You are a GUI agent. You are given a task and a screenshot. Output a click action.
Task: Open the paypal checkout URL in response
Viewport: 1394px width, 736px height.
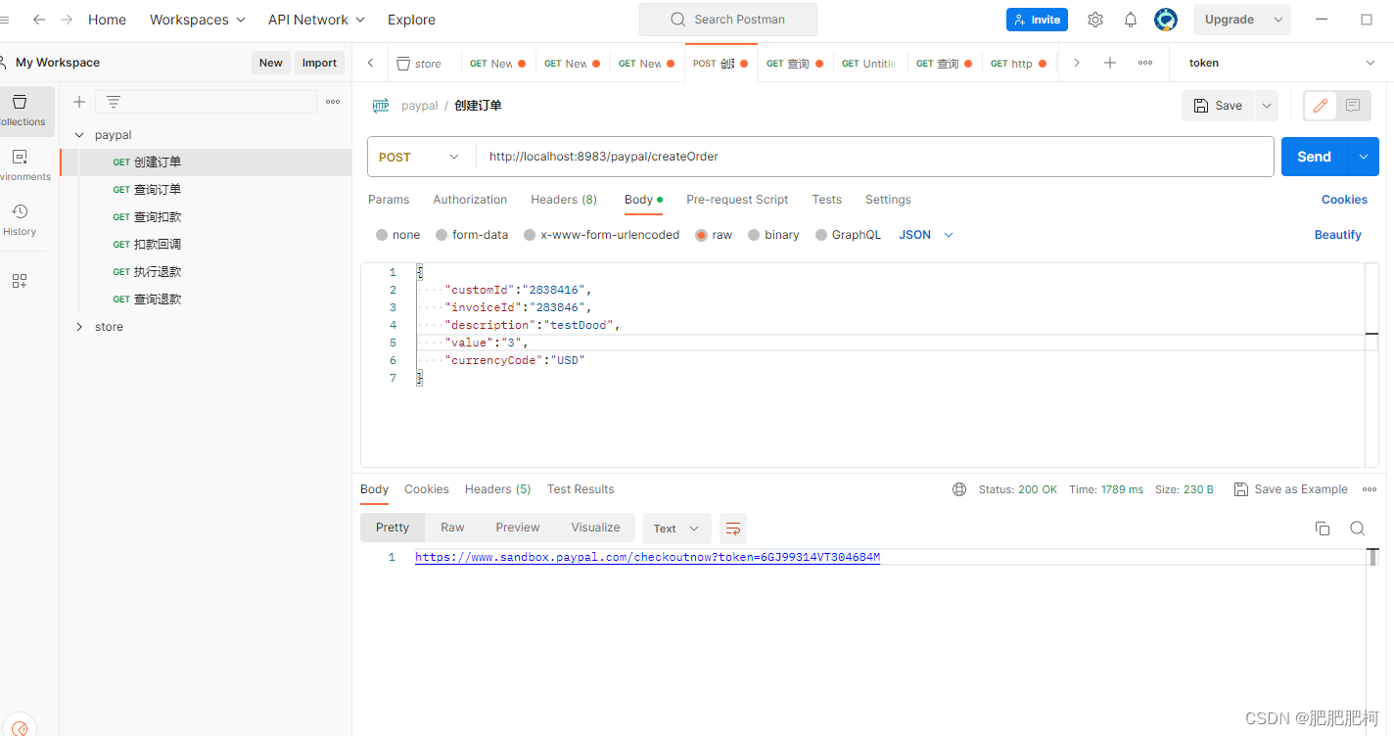[x=648, y=558]
